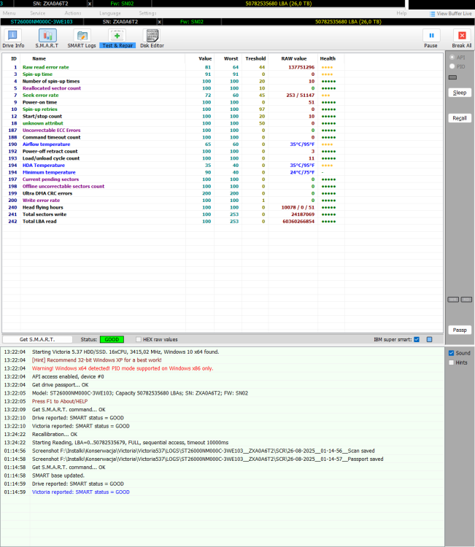The image size is (475, 547).
Task: Close the ZXA0A6T2 drive tab with x
Action: click(159, 22)
